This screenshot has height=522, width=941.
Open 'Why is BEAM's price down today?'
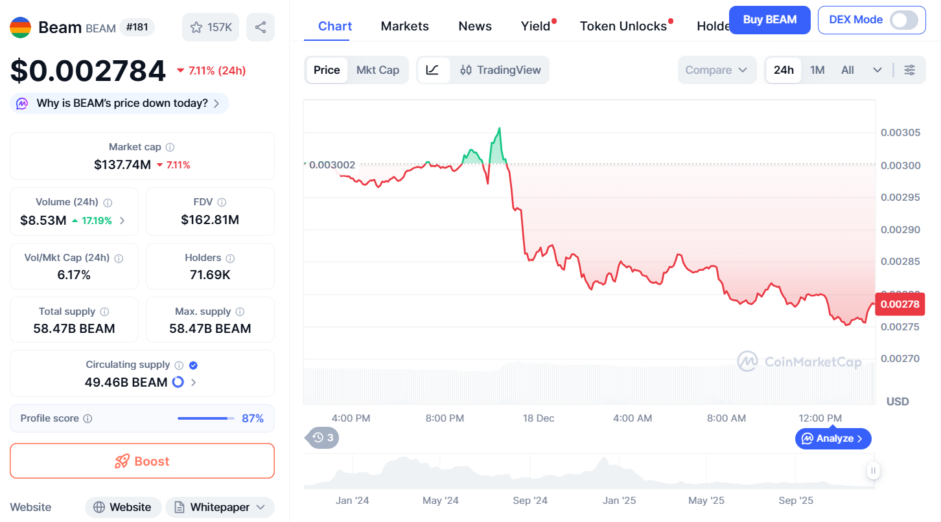click(x=119, y=103)
